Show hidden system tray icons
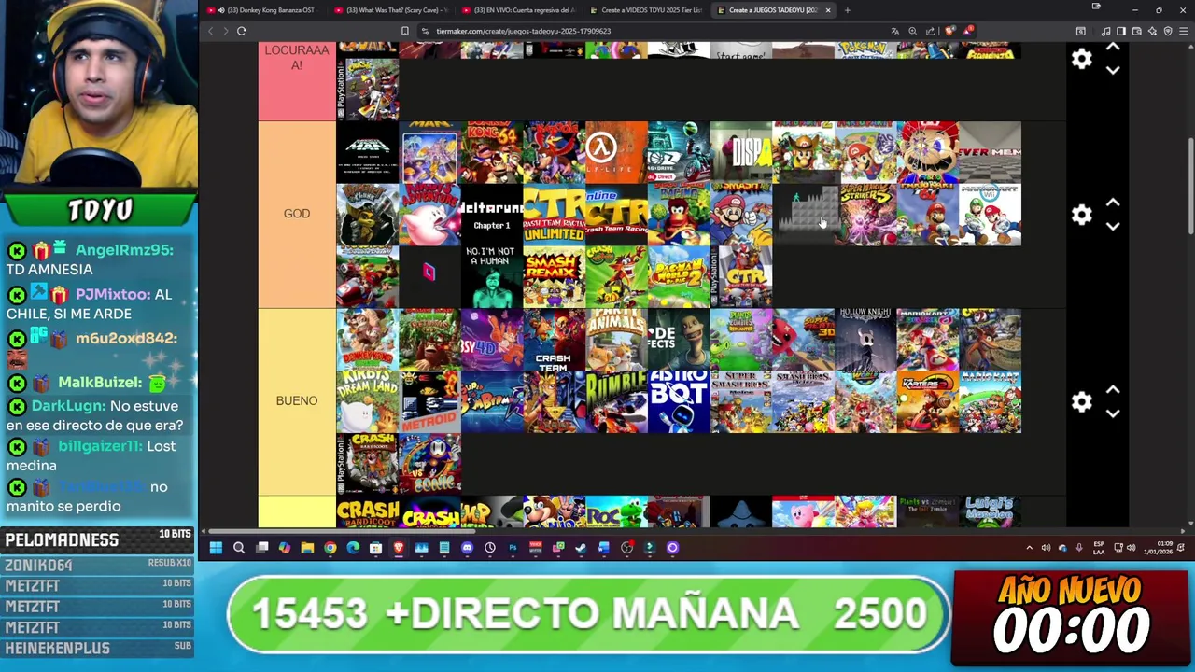Image resolution: width=1195 pixels, height=672 pixels. [1030, 548]
